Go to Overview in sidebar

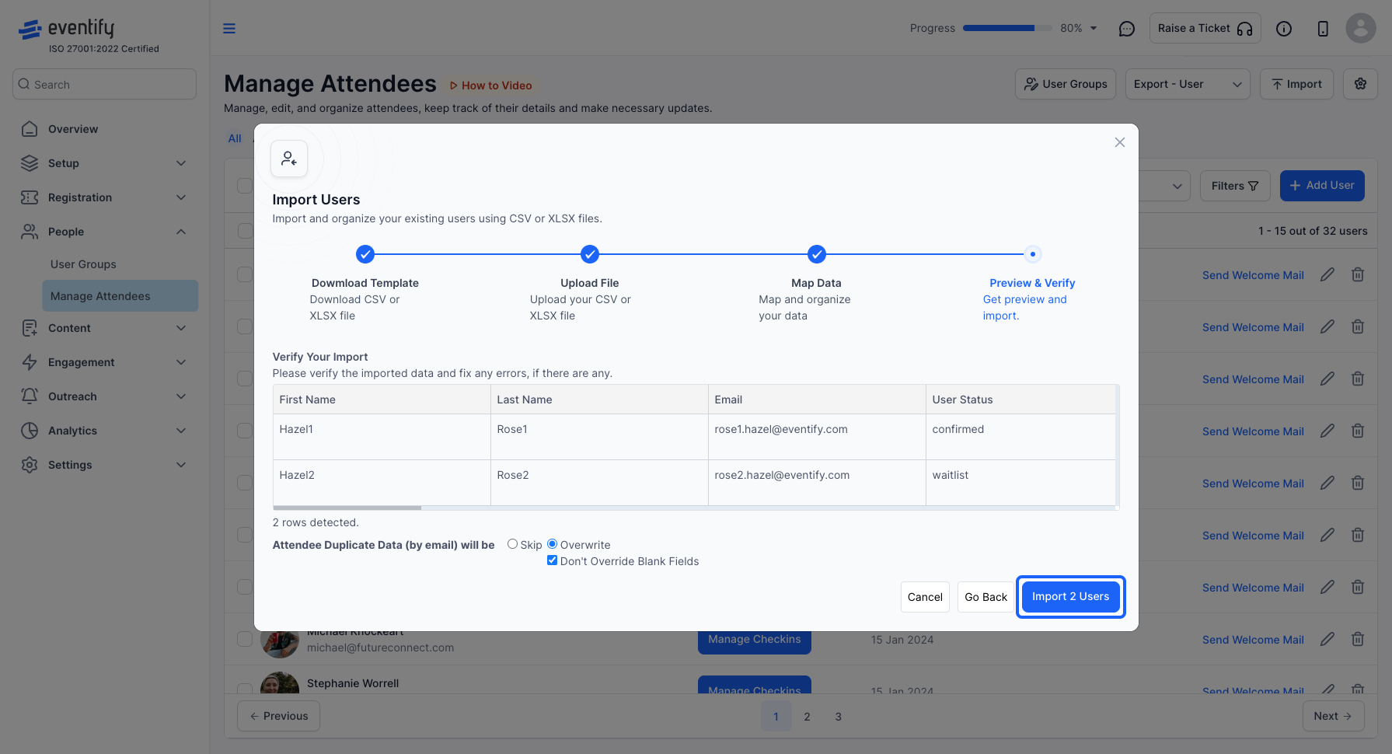click(73, 129)
